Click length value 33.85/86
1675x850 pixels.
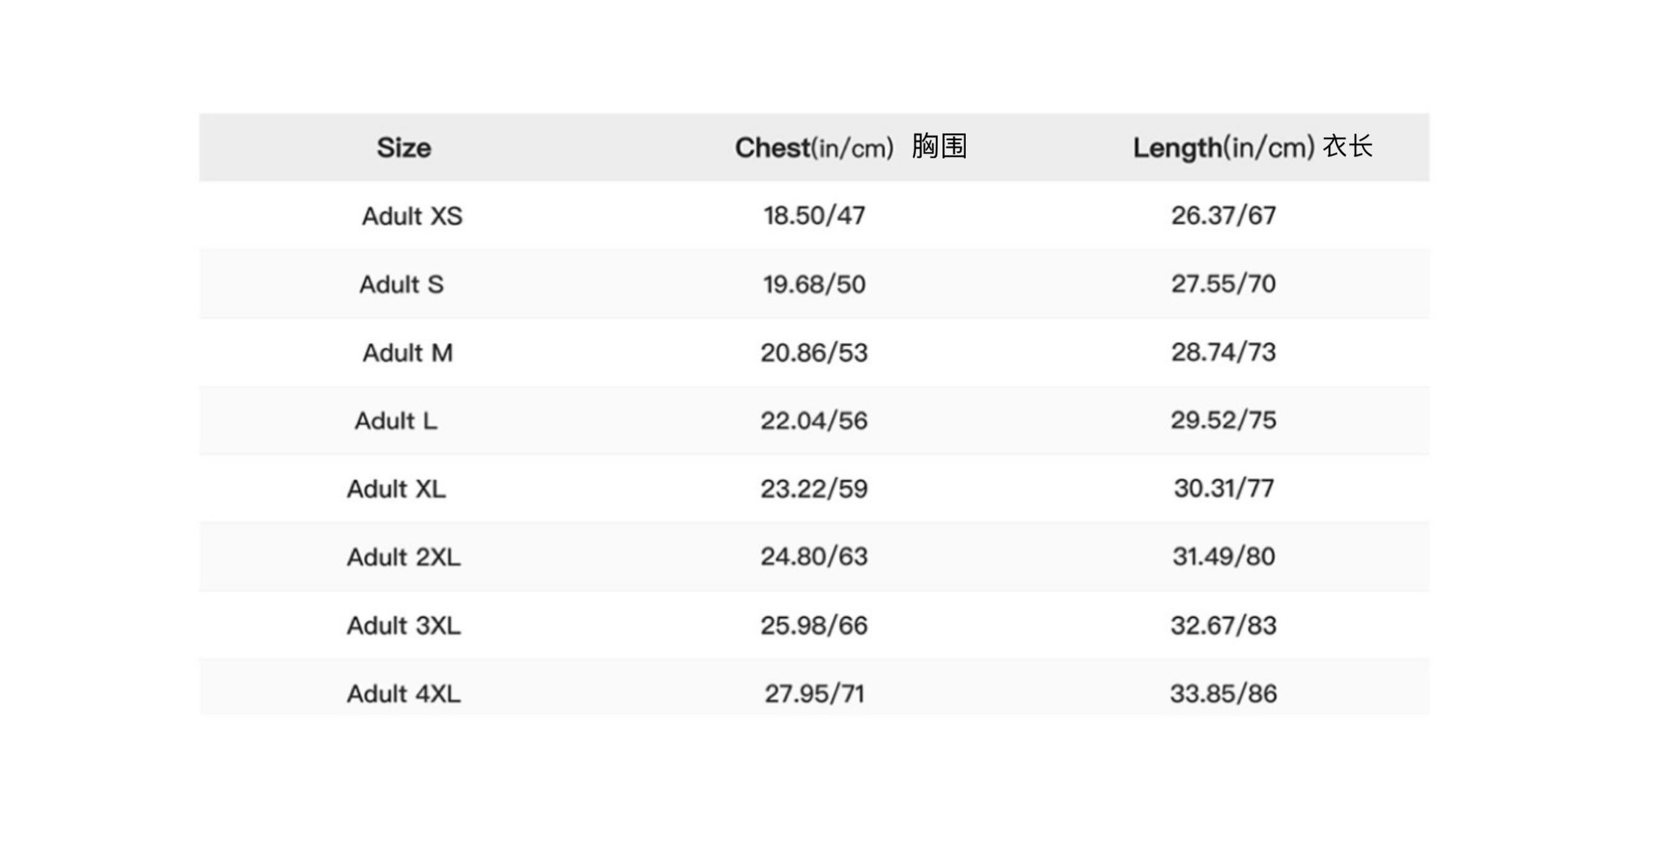click(x=1224, y=694)
